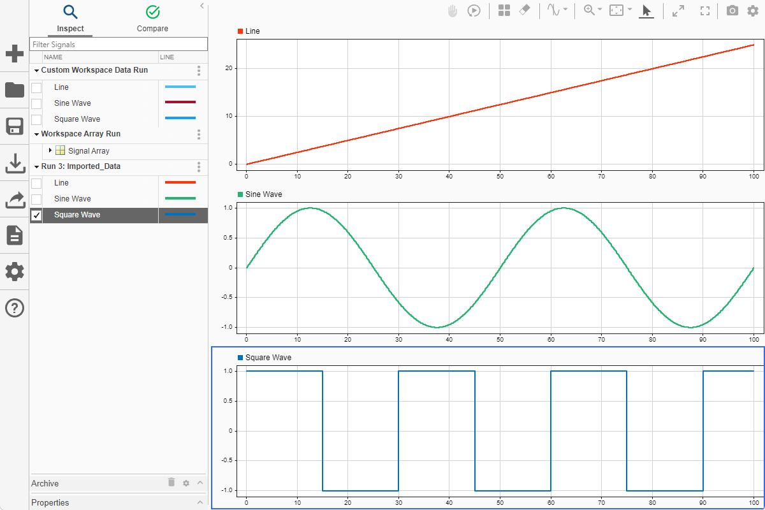Viewport: 765px width, 510px height.
Task: Click orange-red line swatch for Run 3 Line
Action: 180,182
